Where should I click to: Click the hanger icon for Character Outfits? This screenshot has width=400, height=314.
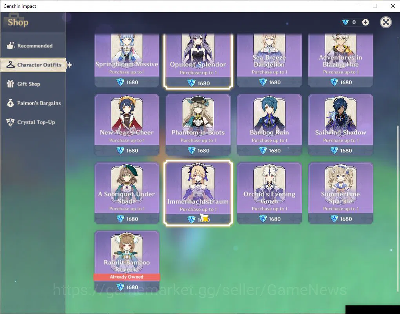pyautogui.click(x=11, y=65)
